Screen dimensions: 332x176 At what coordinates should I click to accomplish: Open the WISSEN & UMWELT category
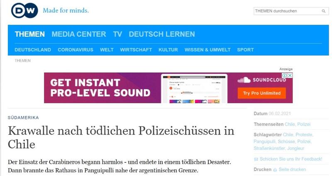coord(207,50)
